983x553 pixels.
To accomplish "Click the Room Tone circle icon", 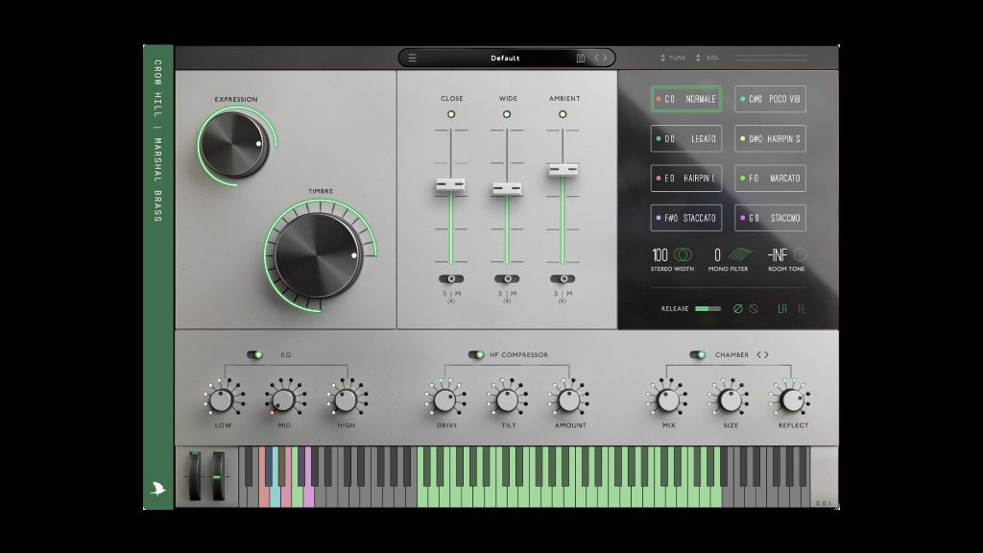I will (x=801, y=253).
